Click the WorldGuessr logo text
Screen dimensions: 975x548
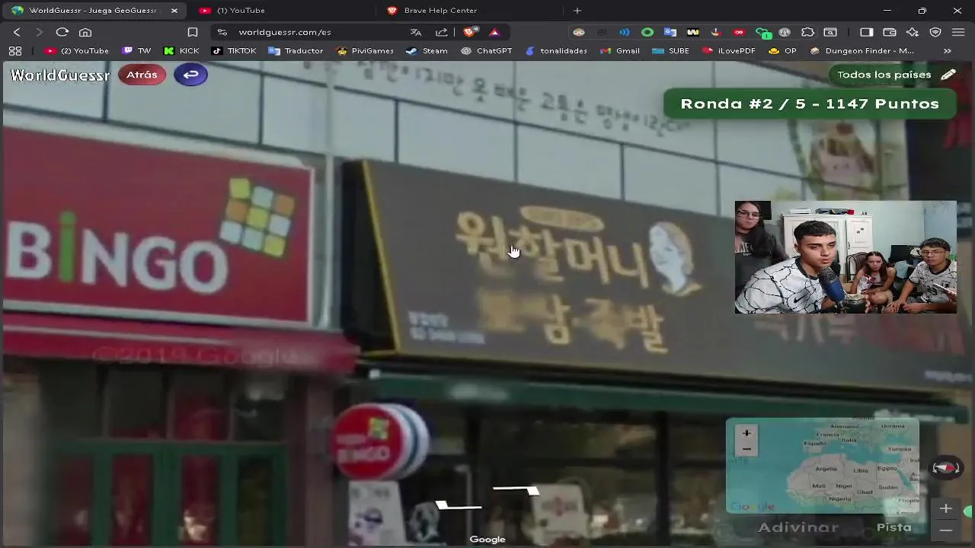[60, 75]
